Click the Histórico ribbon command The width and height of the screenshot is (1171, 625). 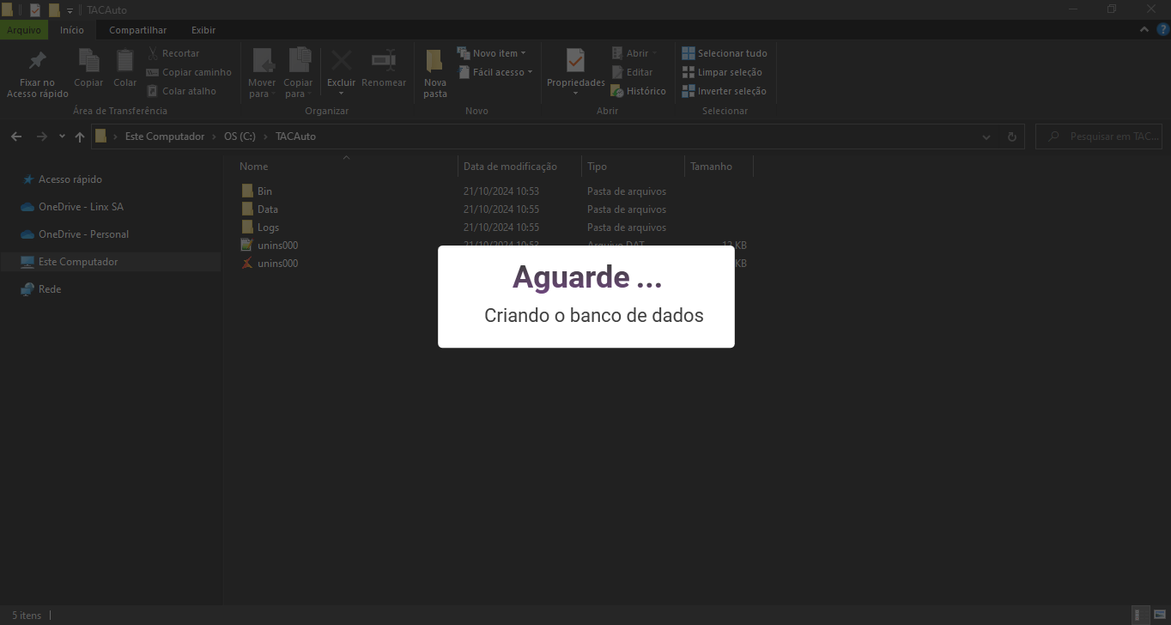[x=638, y=91]
